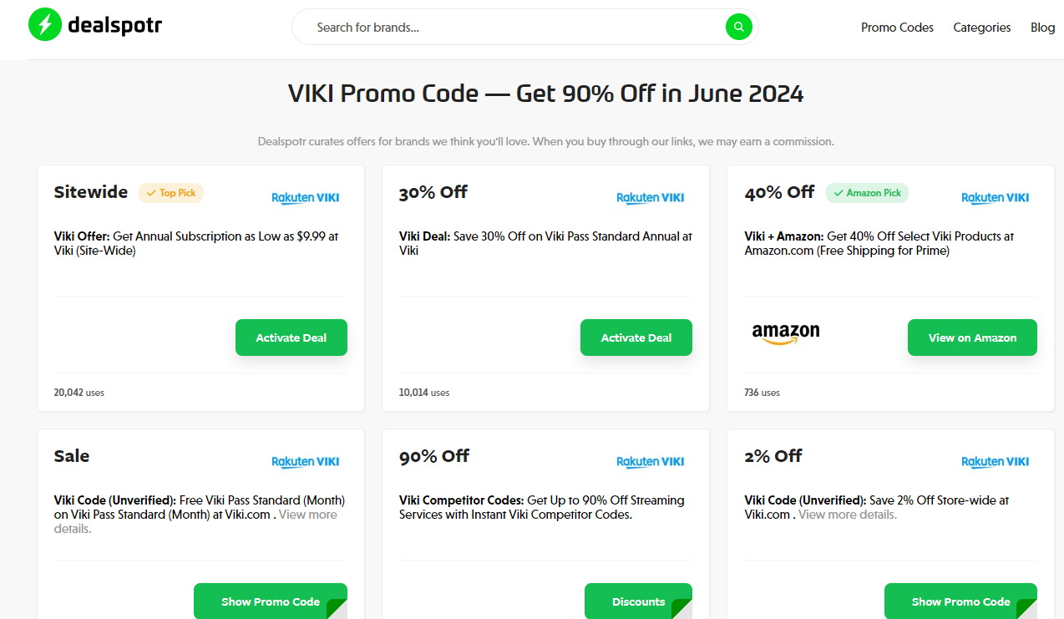This screenshot has height=619, width=1064.
Task: Open Discounts for 90% Off competitor codes
Action: tap(638, 601)
